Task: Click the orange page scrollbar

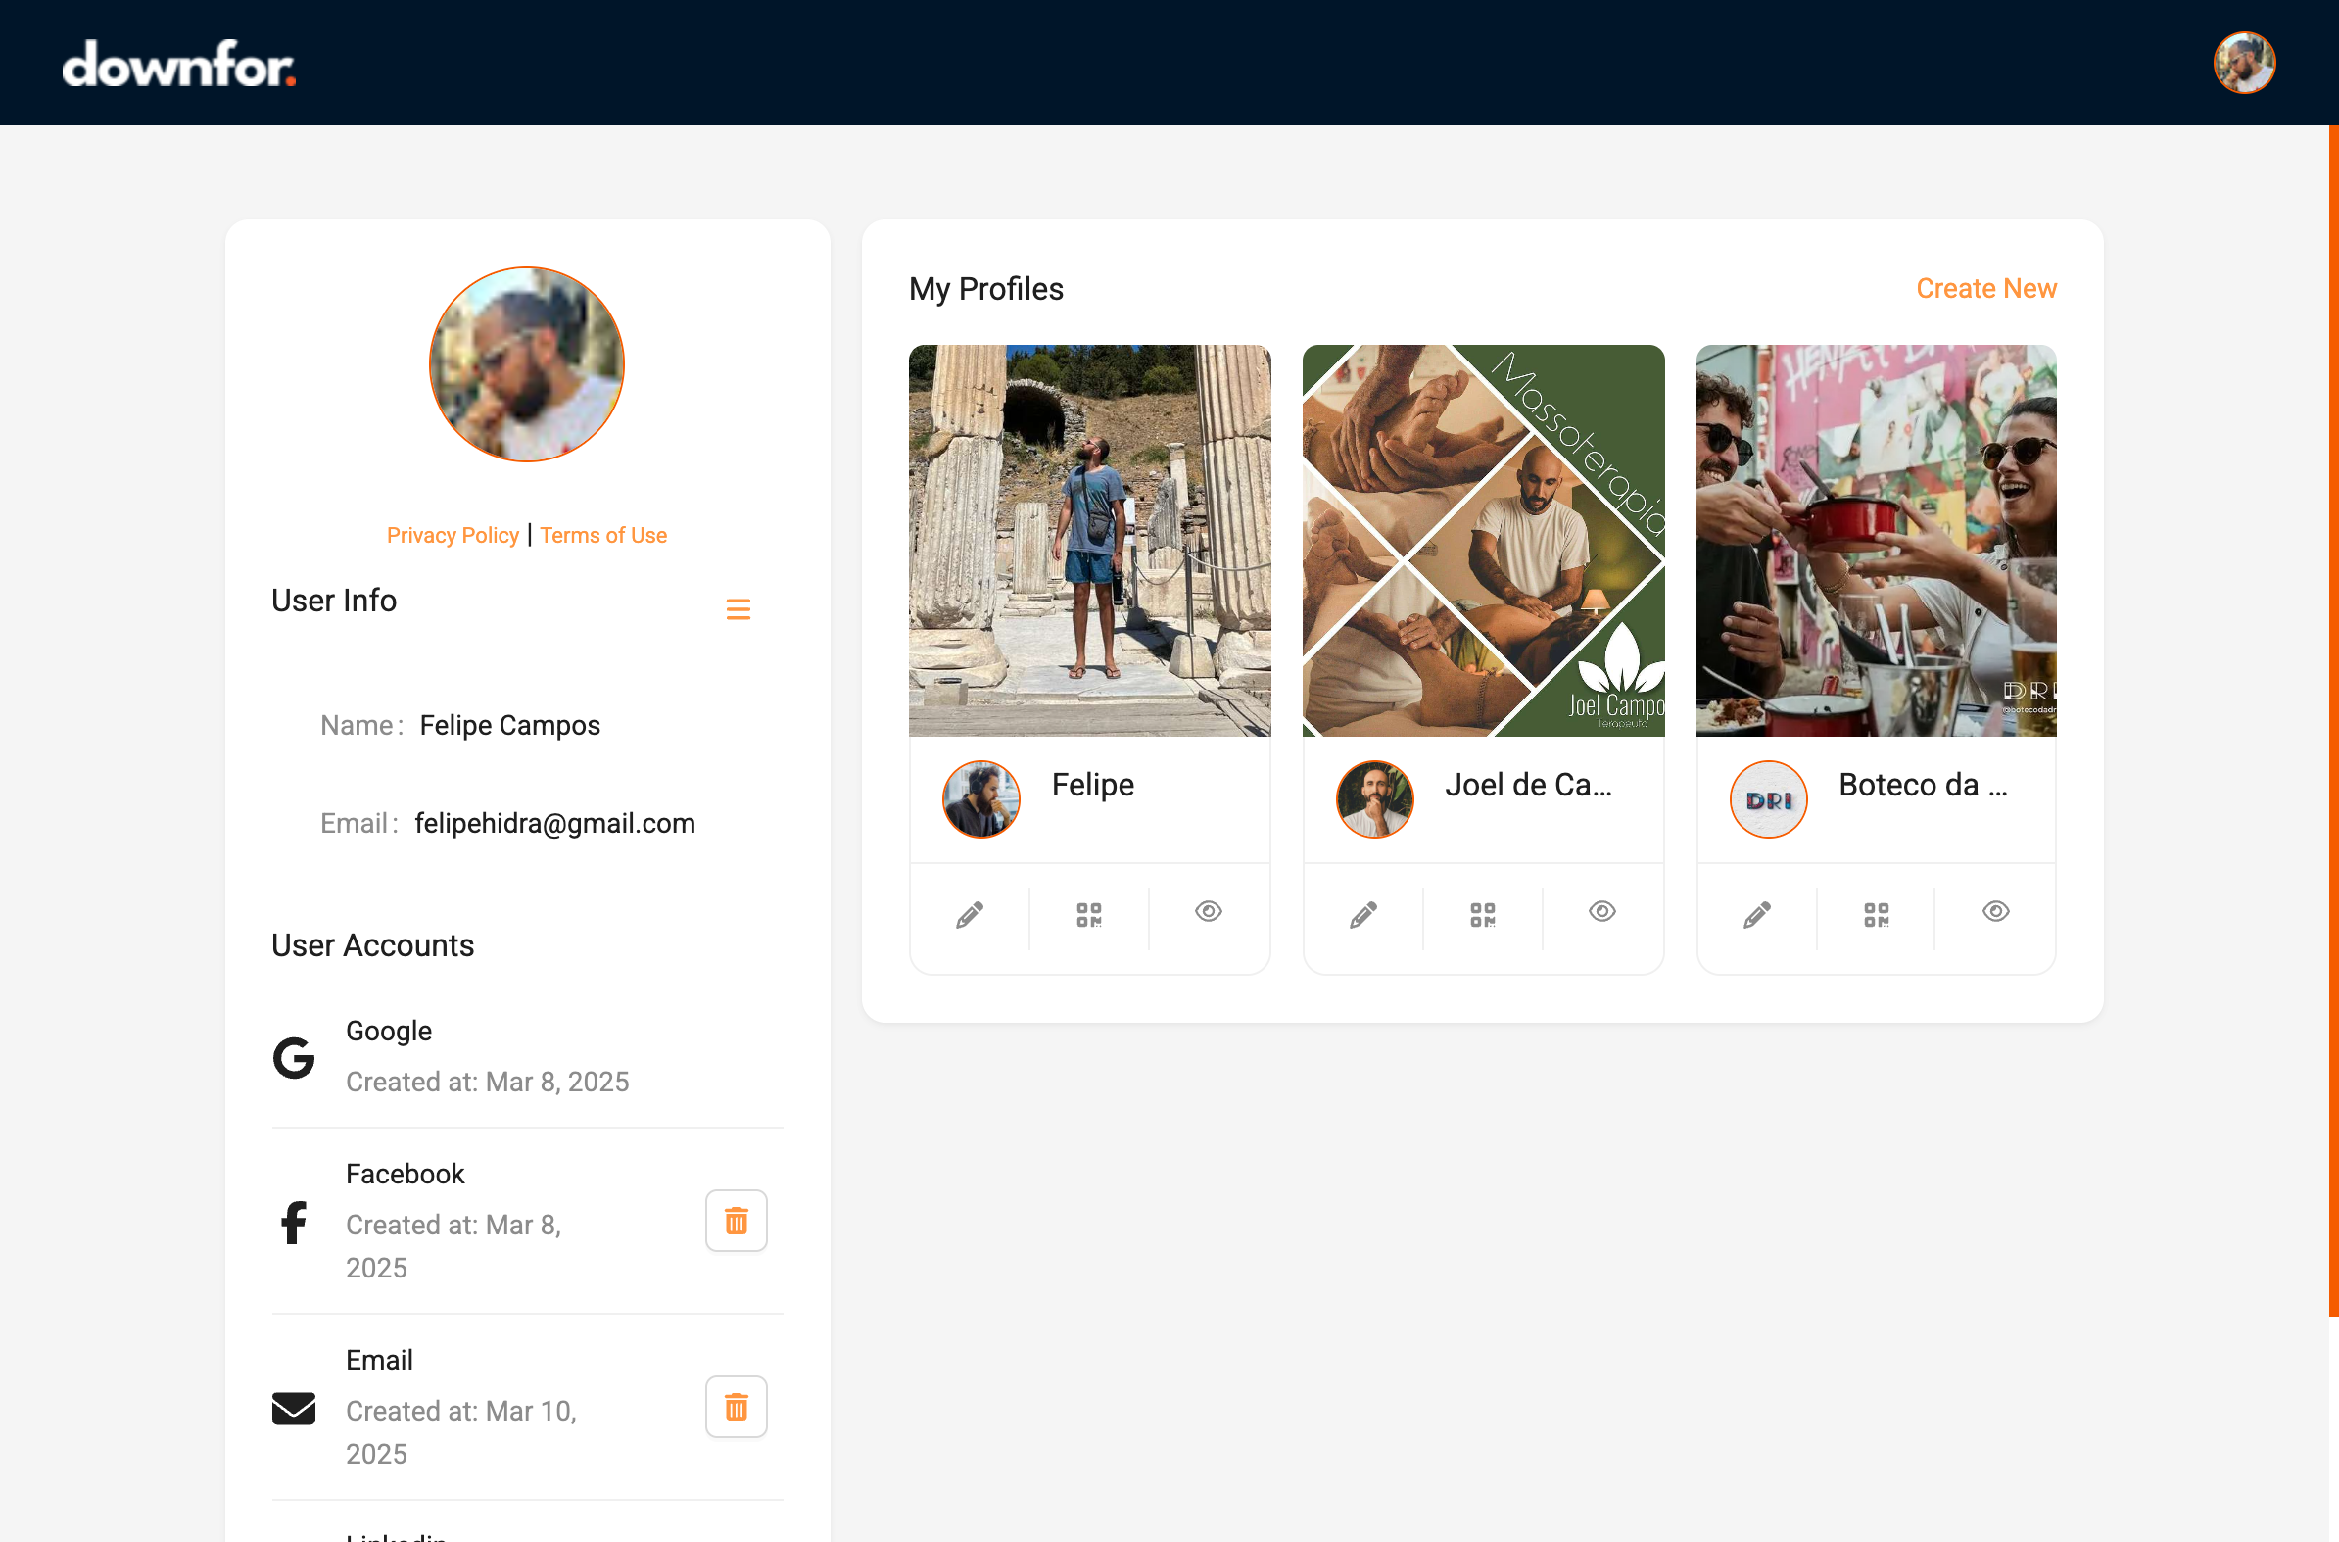Action: coord(2333,721)
